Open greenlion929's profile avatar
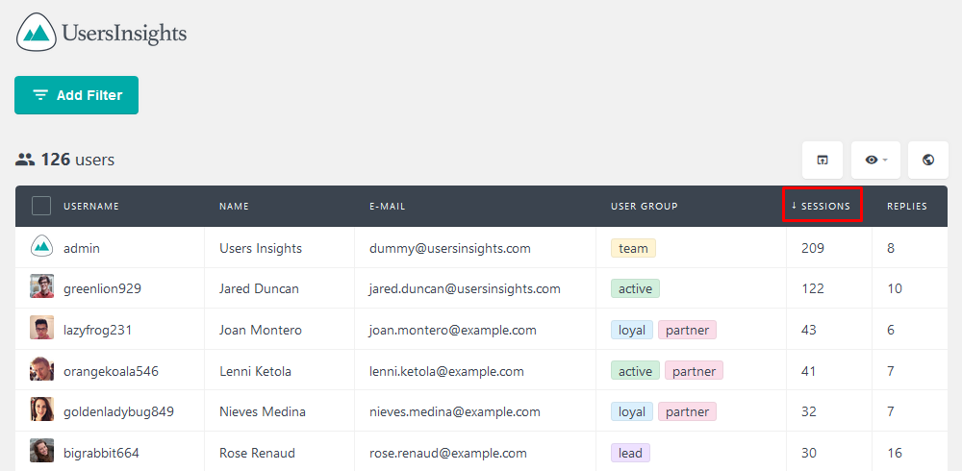The height and width of the screenshot is (471, 962). coord(41,286)
